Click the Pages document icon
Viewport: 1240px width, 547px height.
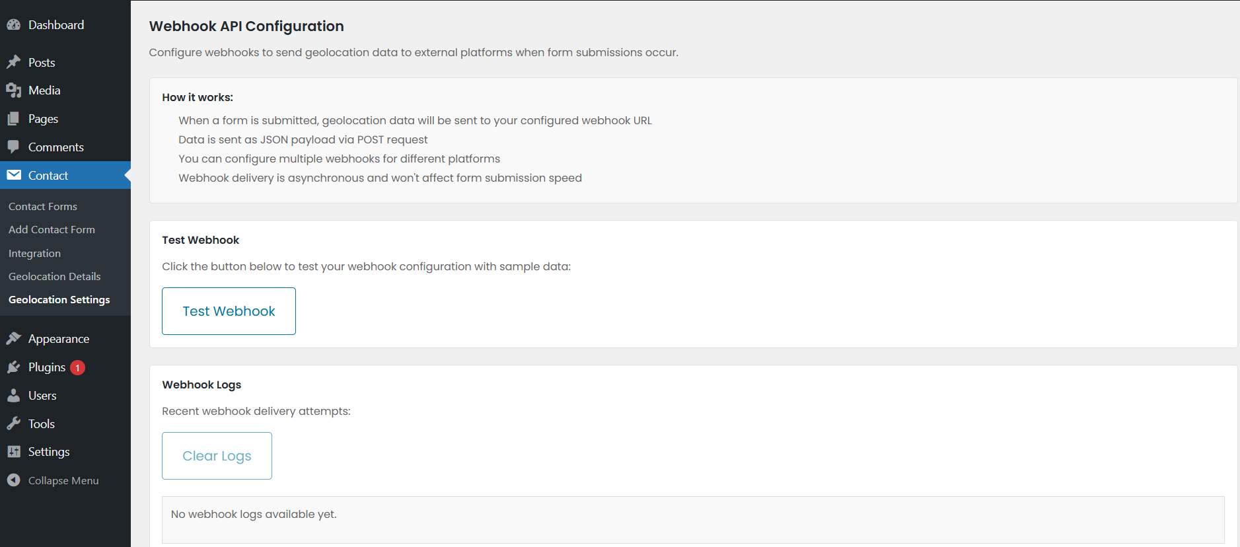(13, 118)
